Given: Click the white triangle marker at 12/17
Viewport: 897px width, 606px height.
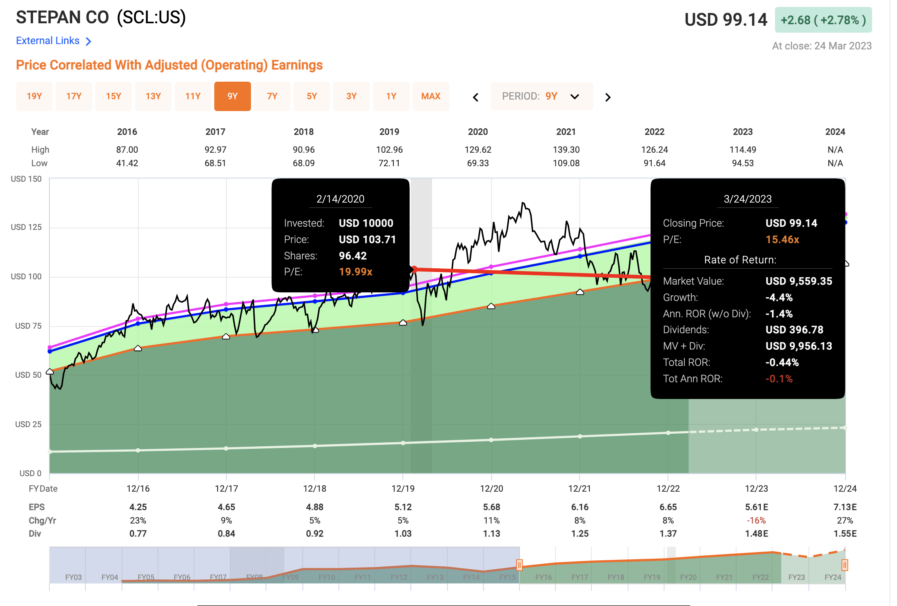Looking at the screenshot, I should tap(226, 336).
